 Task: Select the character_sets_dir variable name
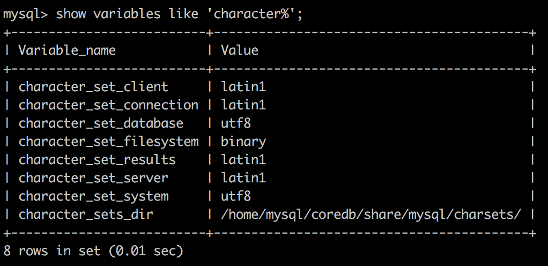tap(86, 215)
